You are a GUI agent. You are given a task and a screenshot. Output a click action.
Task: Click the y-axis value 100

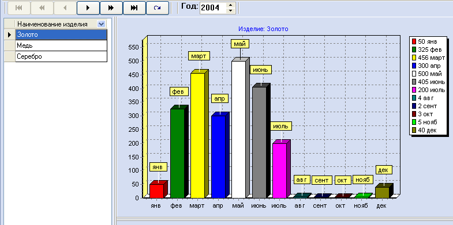134,170
